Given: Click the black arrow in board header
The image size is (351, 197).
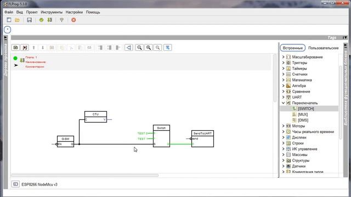Looking at the screenshot, I should (16, 65).
